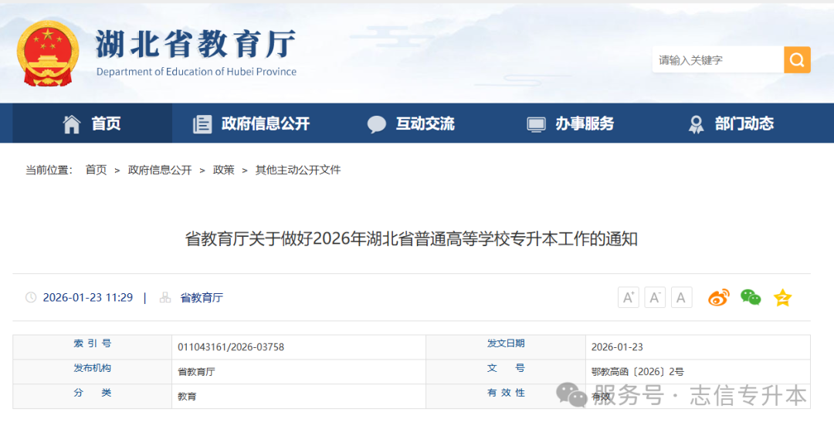Click the clock icon beside publish time
This screenshot has height=429, width=834.
point(31,297)
